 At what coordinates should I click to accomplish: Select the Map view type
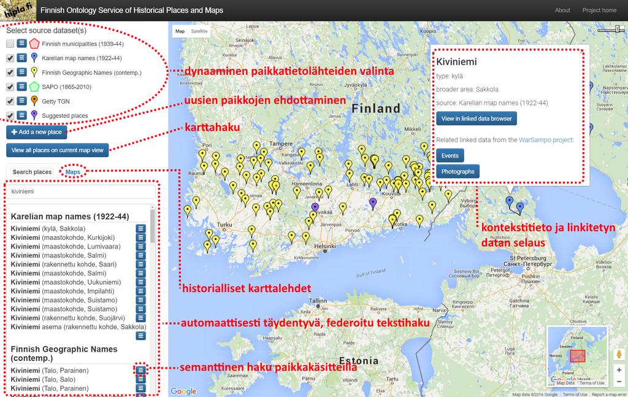pos(180,31)
